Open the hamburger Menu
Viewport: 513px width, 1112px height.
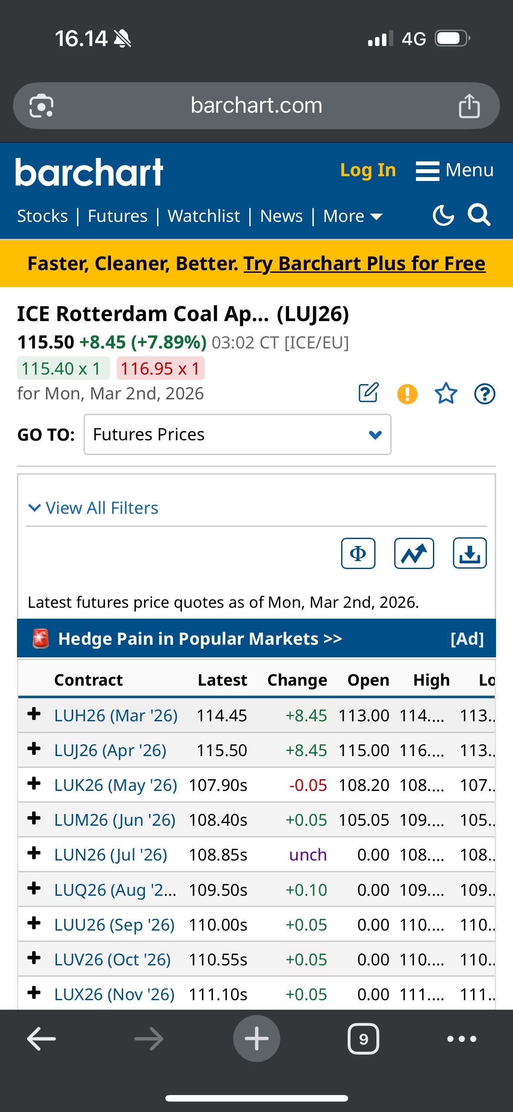pos(455,170)
